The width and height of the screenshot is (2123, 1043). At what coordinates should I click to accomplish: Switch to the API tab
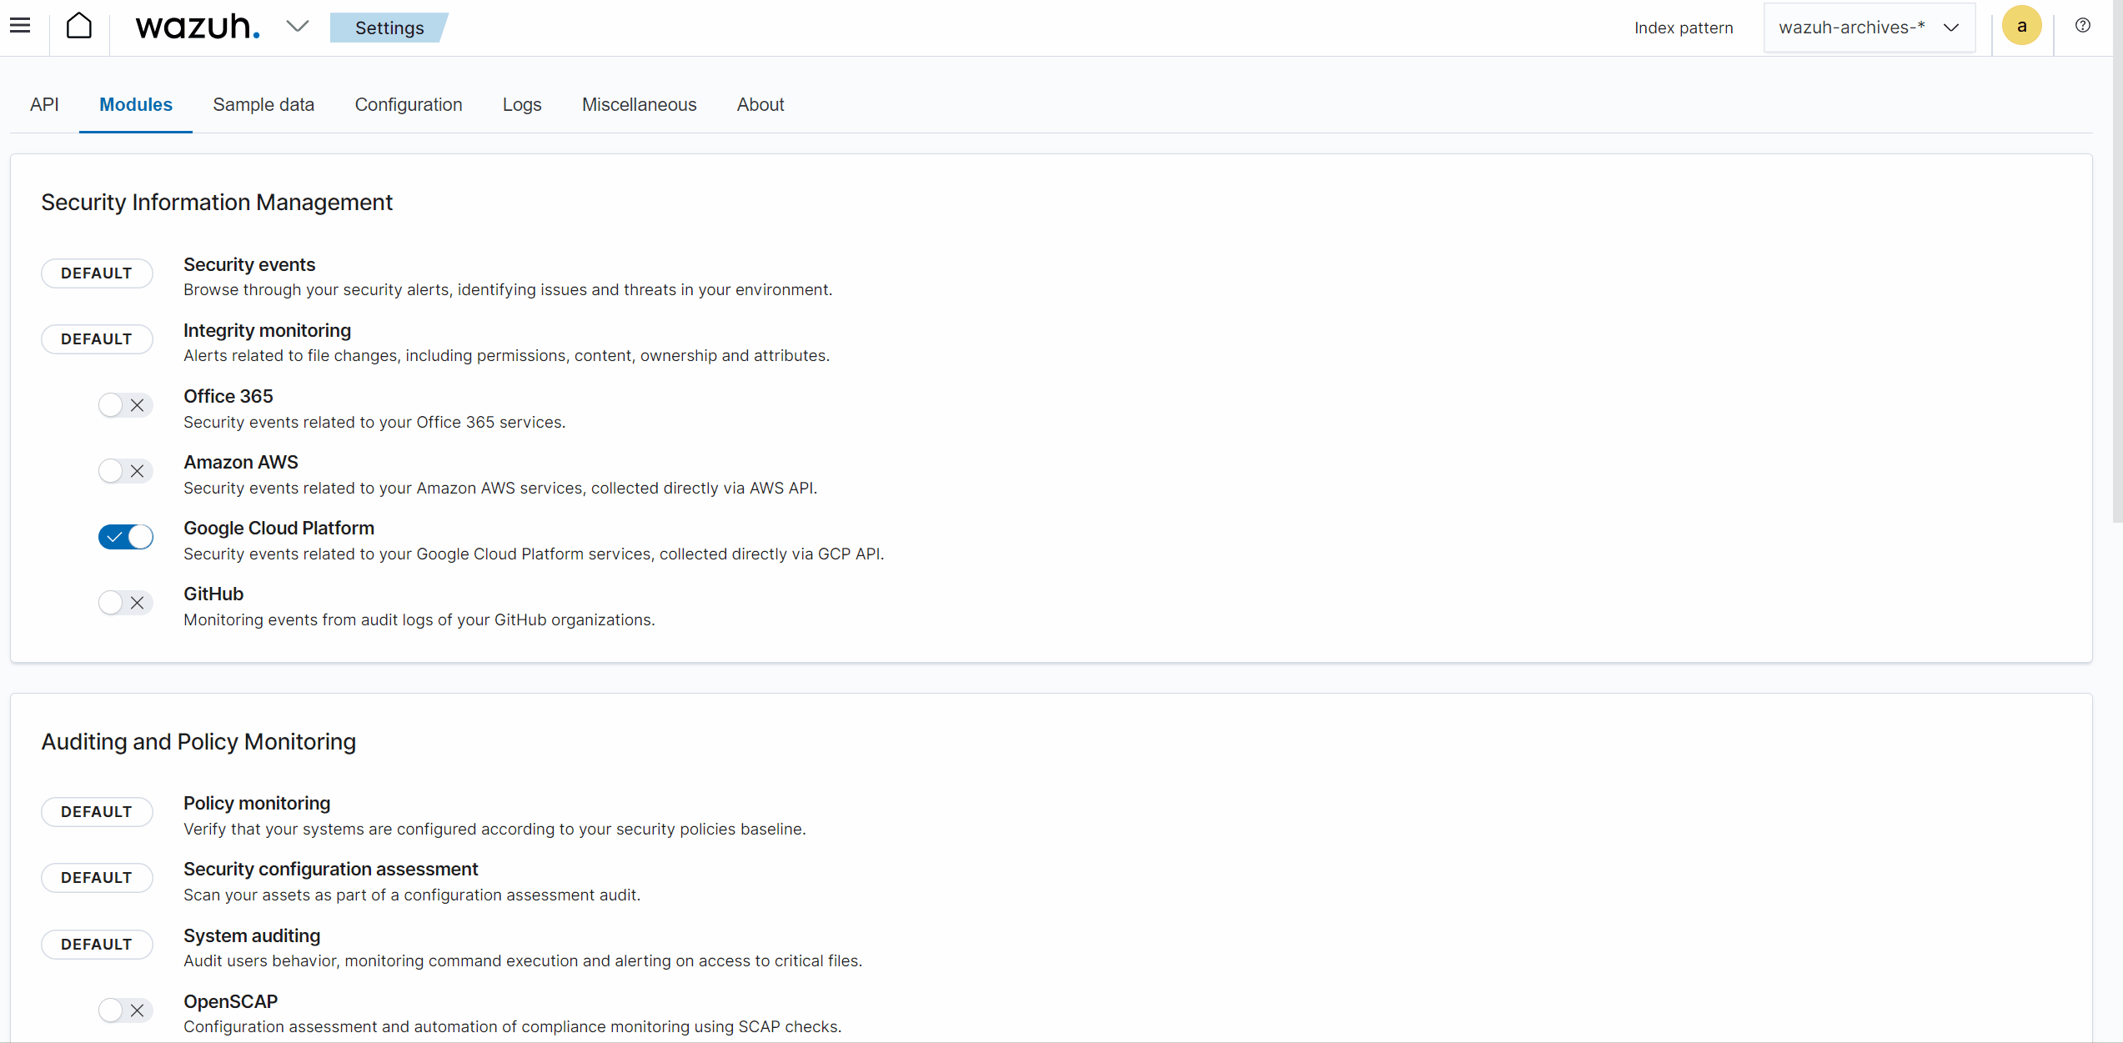click(44, 105)
